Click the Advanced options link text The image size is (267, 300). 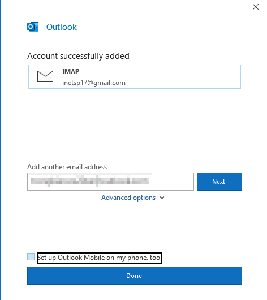(128, 198)
